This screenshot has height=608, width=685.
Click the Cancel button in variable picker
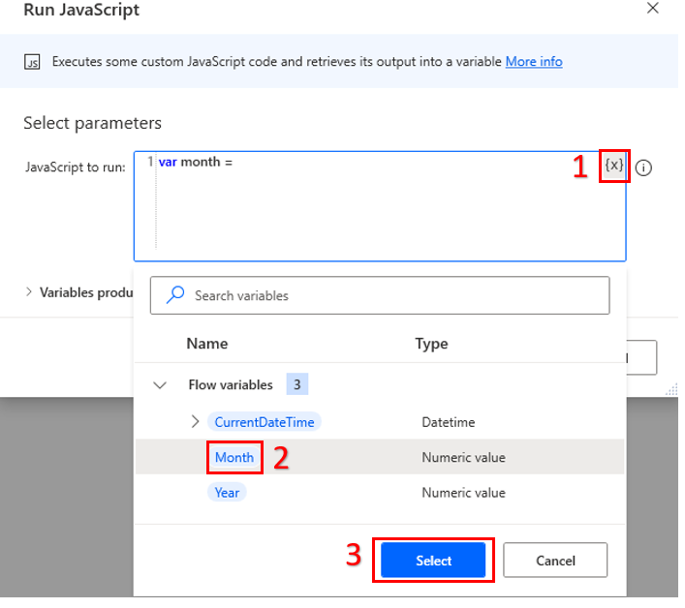555,560
